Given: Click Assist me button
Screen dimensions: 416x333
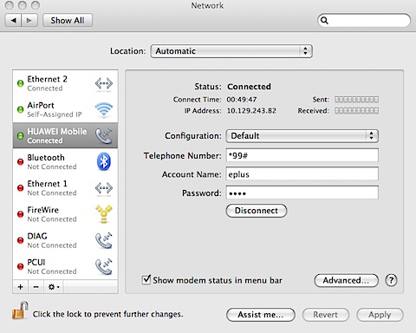Looking at the screenshot, I should (x=261, y=315).
